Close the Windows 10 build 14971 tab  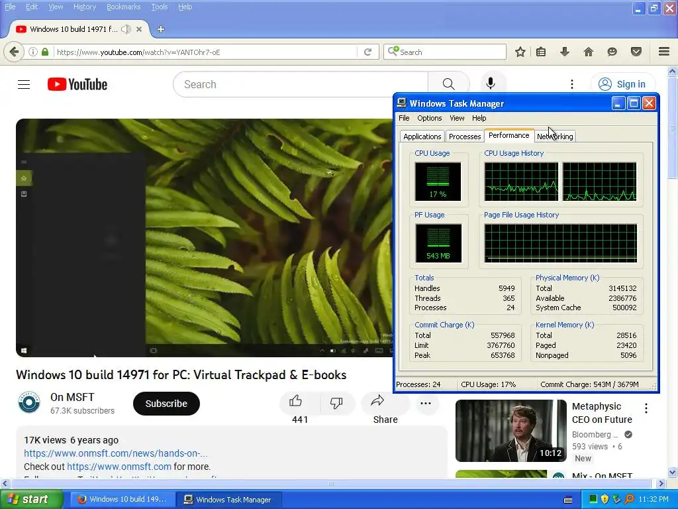(139, 29)
